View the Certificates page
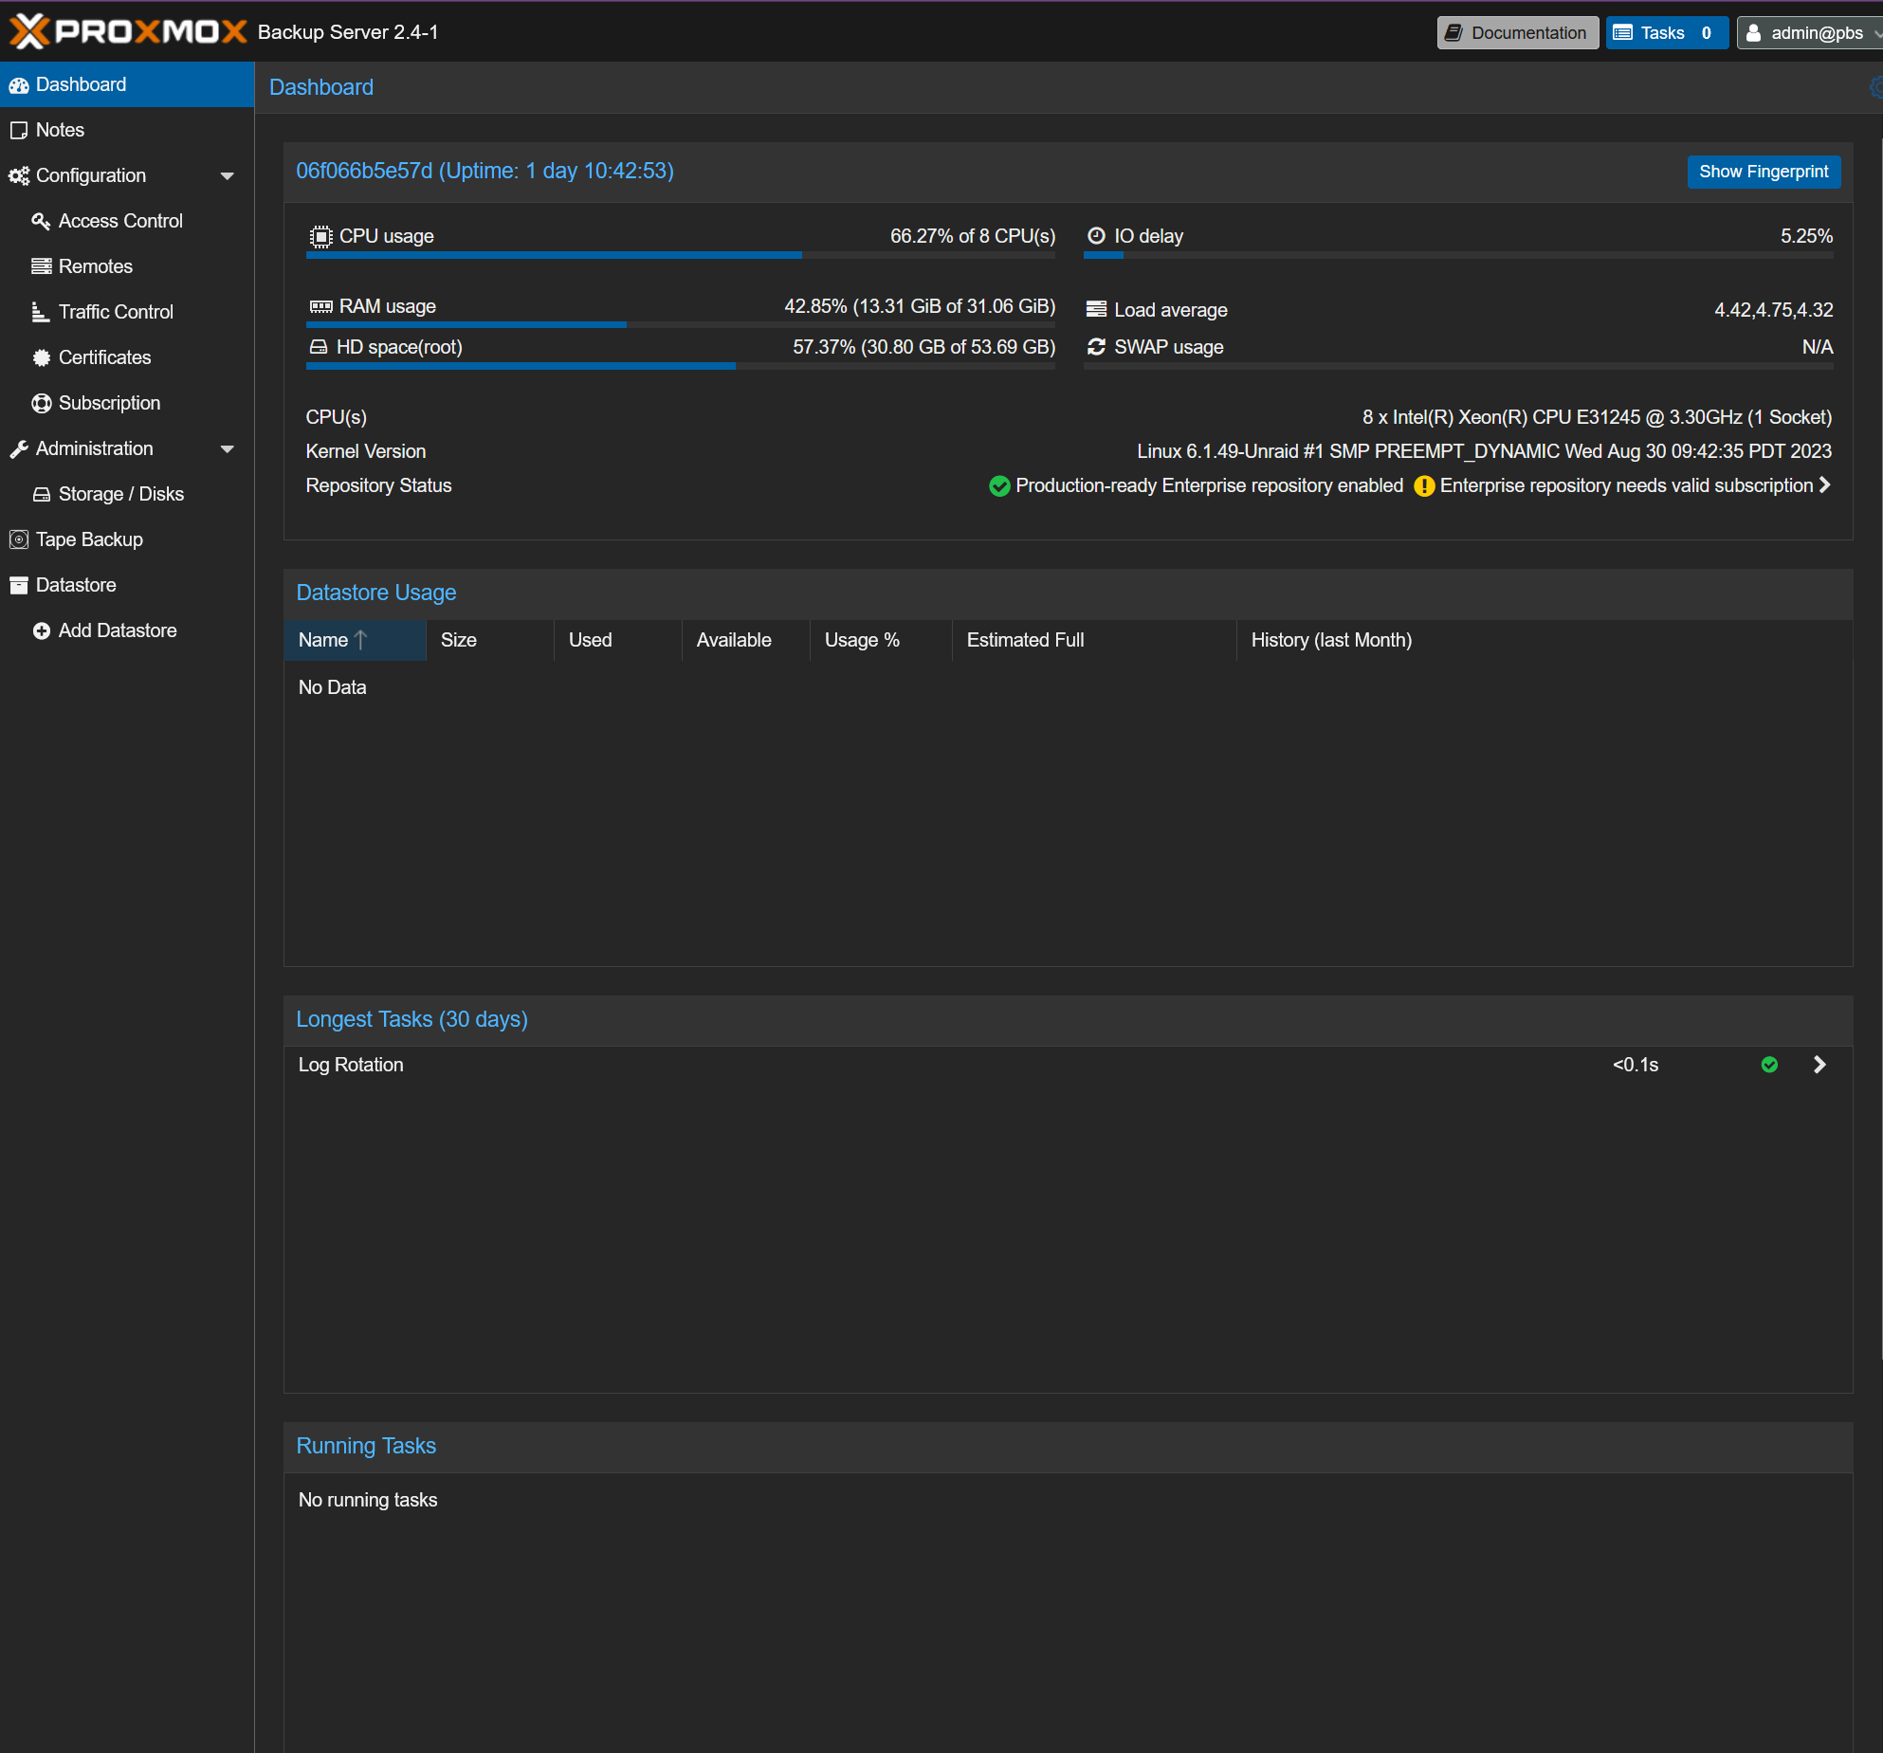Screen dimensions: 1883x1753 point(104,356)
